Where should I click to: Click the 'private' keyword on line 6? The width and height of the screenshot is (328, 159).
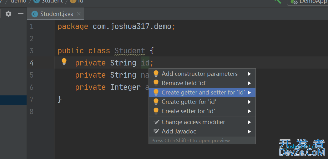pos(90,87)
